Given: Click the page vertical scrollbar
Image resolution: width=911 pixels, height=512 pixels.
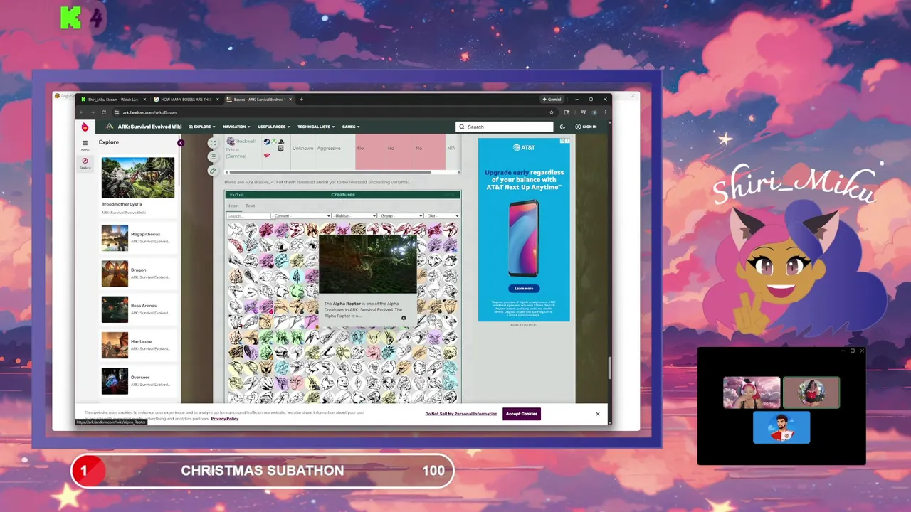Looking at the screenshot, I should (609, 368).
